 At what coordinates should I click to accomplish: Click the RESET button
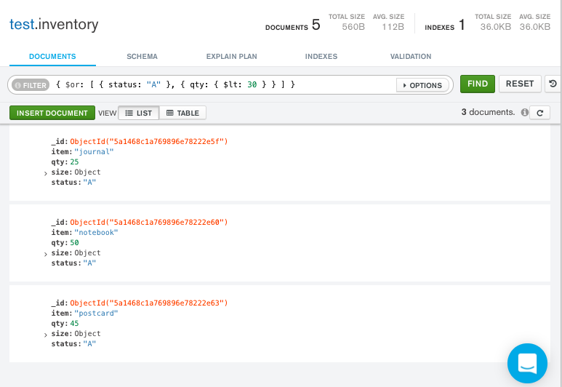coord(519,84)
